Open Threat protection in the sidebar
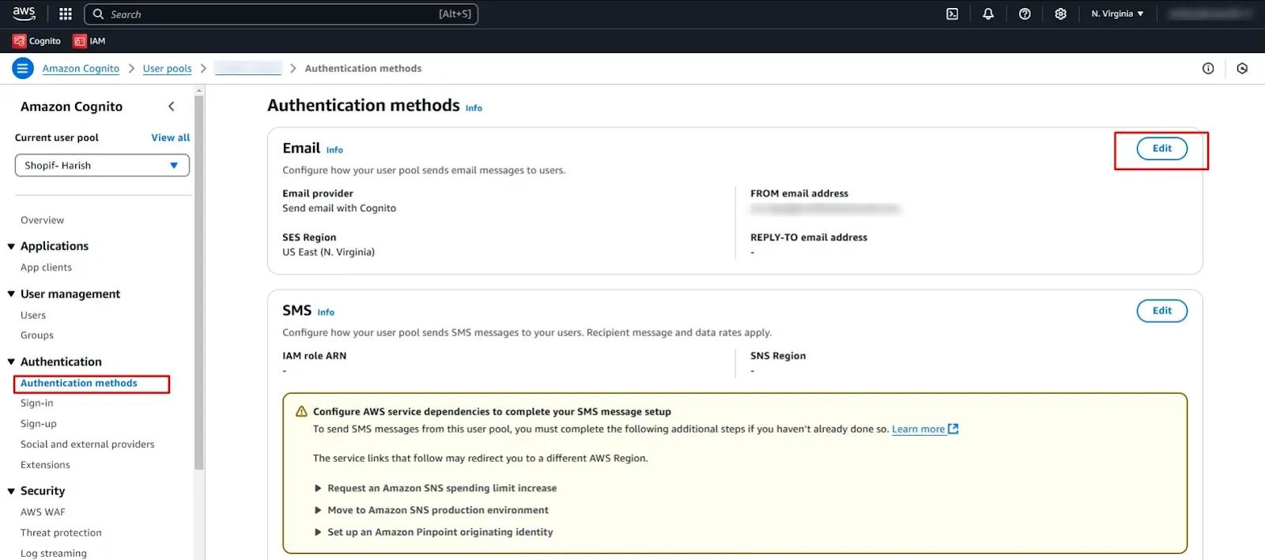The height and width of the screenshot is (560, 1265). point(61,533)
